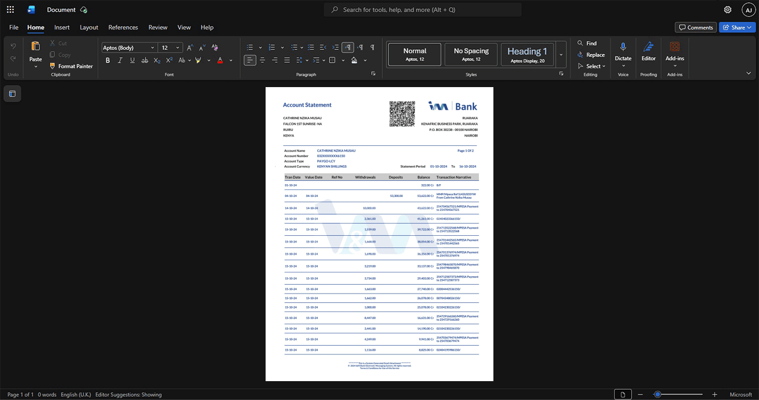Apply Bold formatting
The image size is (759, 400).
[x=107, y=60]
